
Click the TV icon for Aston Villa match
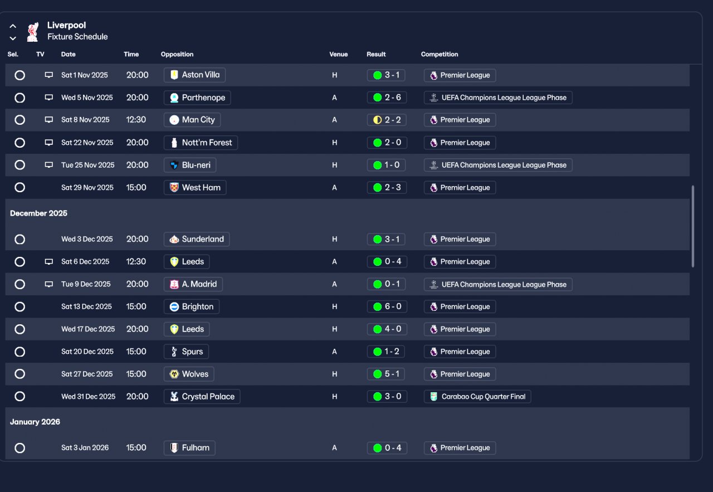pyautogui.click(x=49, y=75)
